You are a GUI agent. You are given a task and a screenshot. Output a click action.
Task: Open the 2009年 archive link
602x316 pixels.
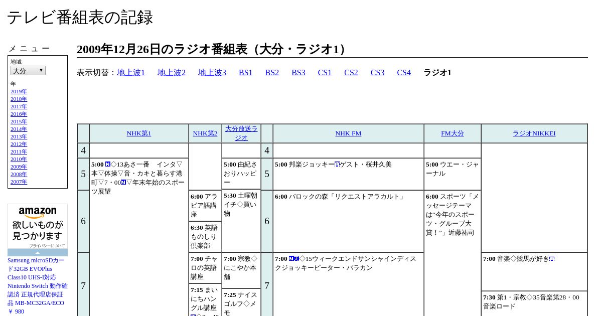(x=19, y=167)
